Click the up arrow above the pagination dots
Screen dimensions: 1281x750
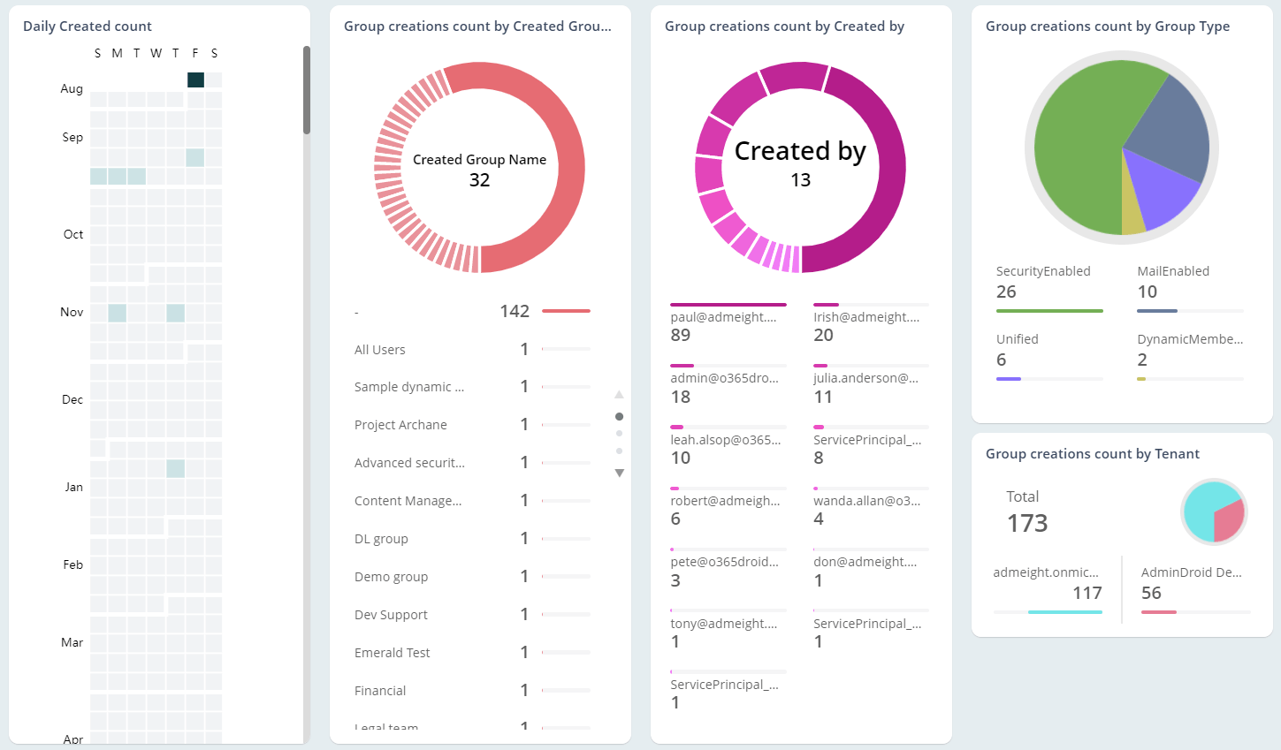[x=619, y=394]
